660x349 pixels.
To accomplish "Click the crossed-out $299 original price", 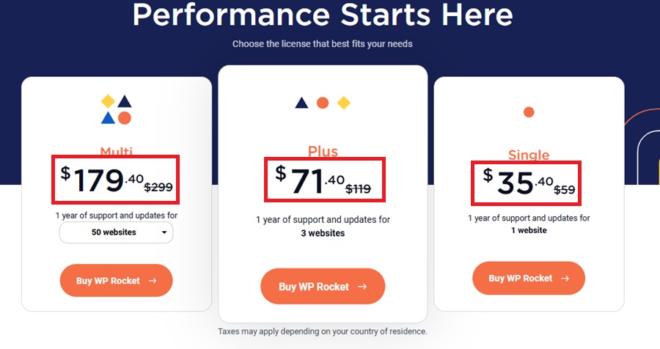I will coord(158,187).
